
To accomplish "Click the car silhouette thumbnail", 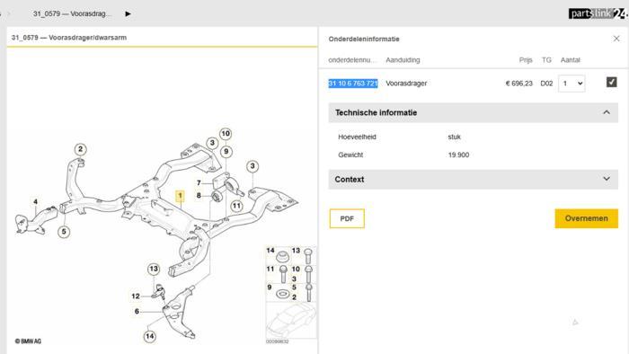I will coord(291,321).
